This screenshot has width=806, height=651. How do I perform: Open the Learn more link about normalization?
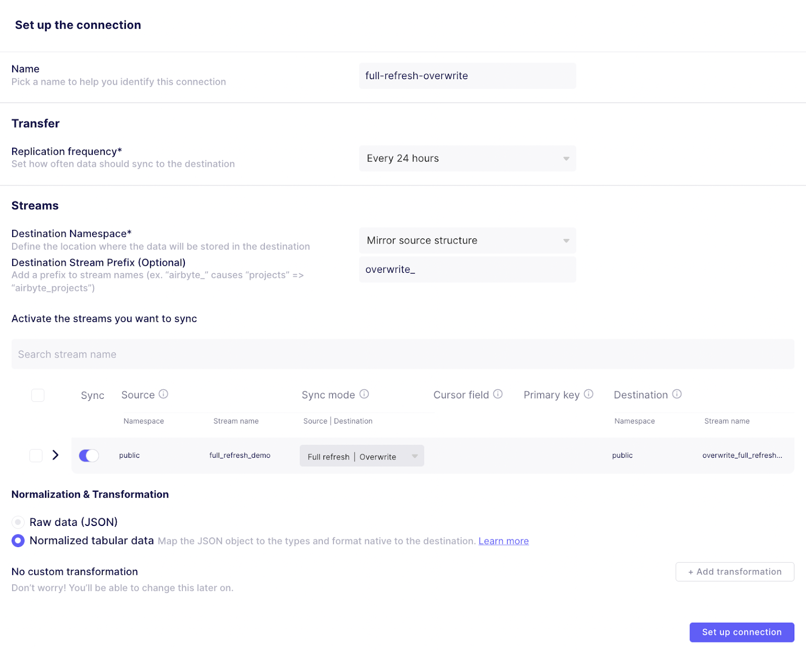503,541
